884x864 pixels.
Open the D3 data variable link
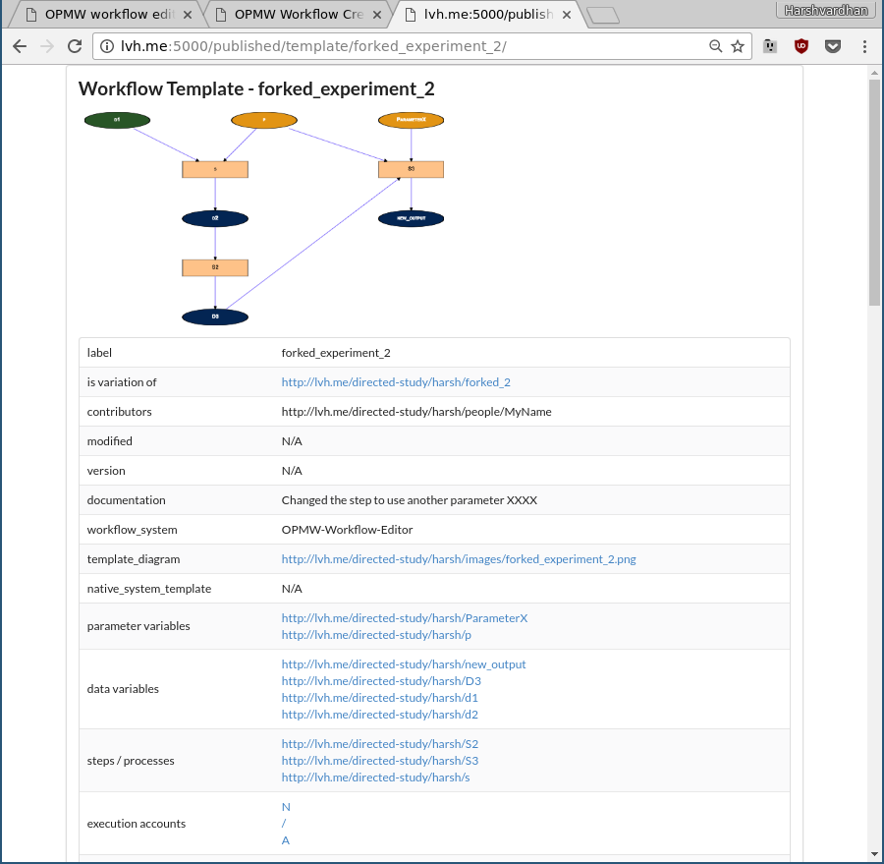(x=381, y=681)
